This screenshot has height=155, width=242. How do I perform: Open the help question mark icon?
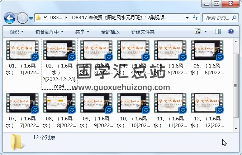click(231, 31)
